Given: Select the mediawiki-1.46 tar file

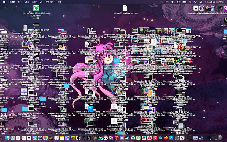Looking at the screenshot, I should (x=87, y=91).
